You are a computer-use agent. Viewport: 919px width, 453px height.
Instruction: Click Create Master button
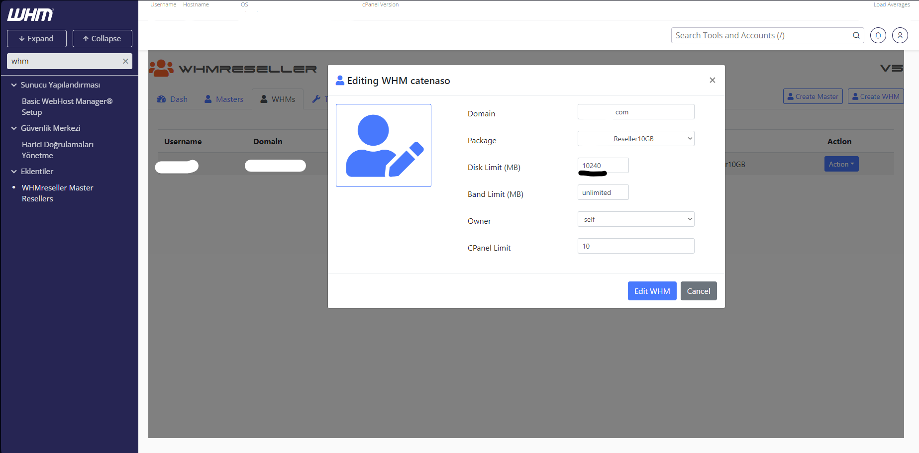click(813, 96)
